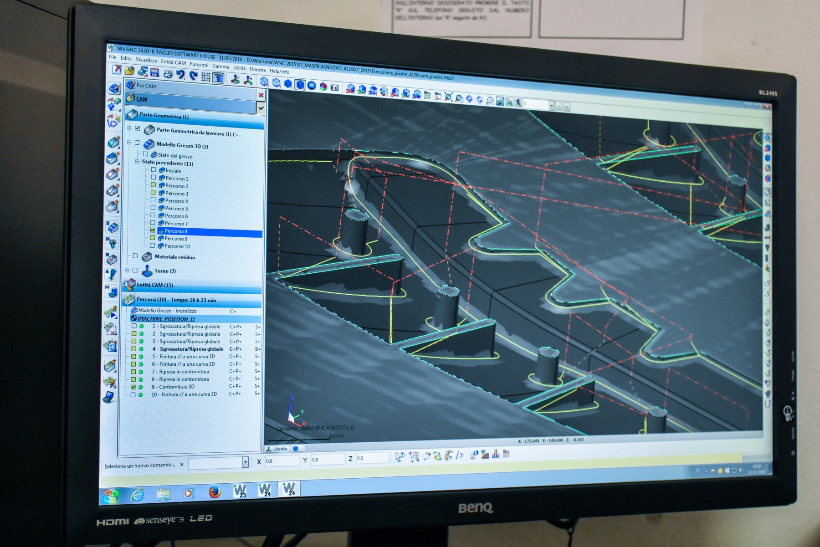Expand Parte Geometrica da lavorare node
The width and height of the screenshot is (820, 547).
click(x=129, y=128)
